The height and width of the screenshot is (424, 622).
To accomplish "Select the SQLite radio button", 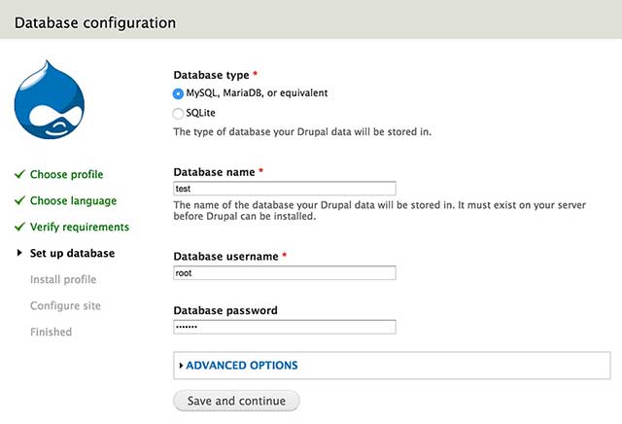I will click(179, 114).
